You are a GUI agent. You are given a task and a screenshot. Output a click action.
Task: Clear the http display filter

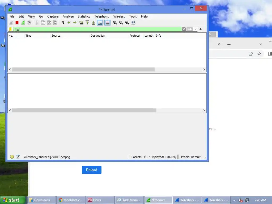tap(184, 29)
